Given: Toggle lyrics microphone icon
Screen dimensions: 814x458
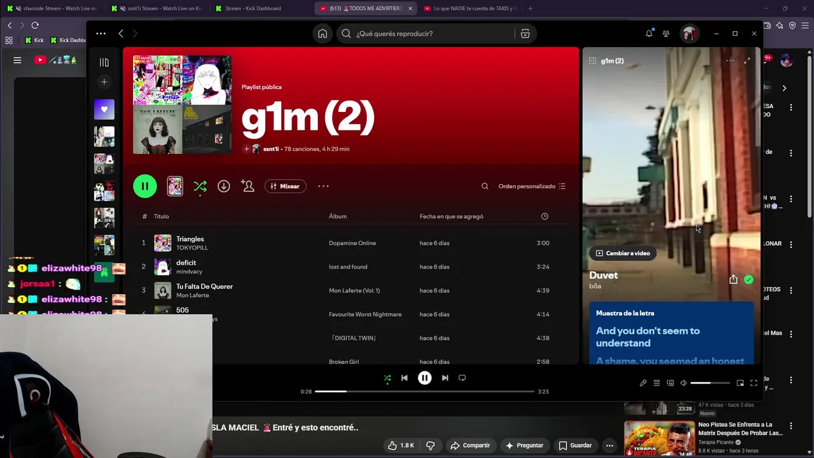Looking at the screenshot, I should tap(643, 383).
